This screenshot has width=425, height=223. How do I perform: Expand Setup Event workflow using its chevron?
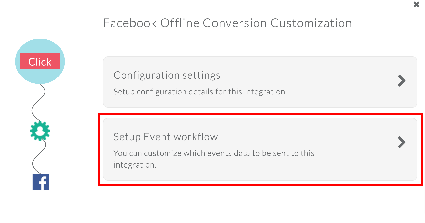point(402,142)
